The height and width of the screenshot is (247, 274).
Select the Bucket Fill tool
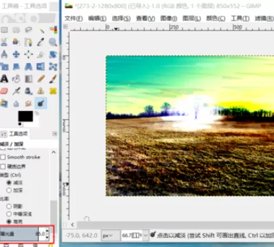16,78
